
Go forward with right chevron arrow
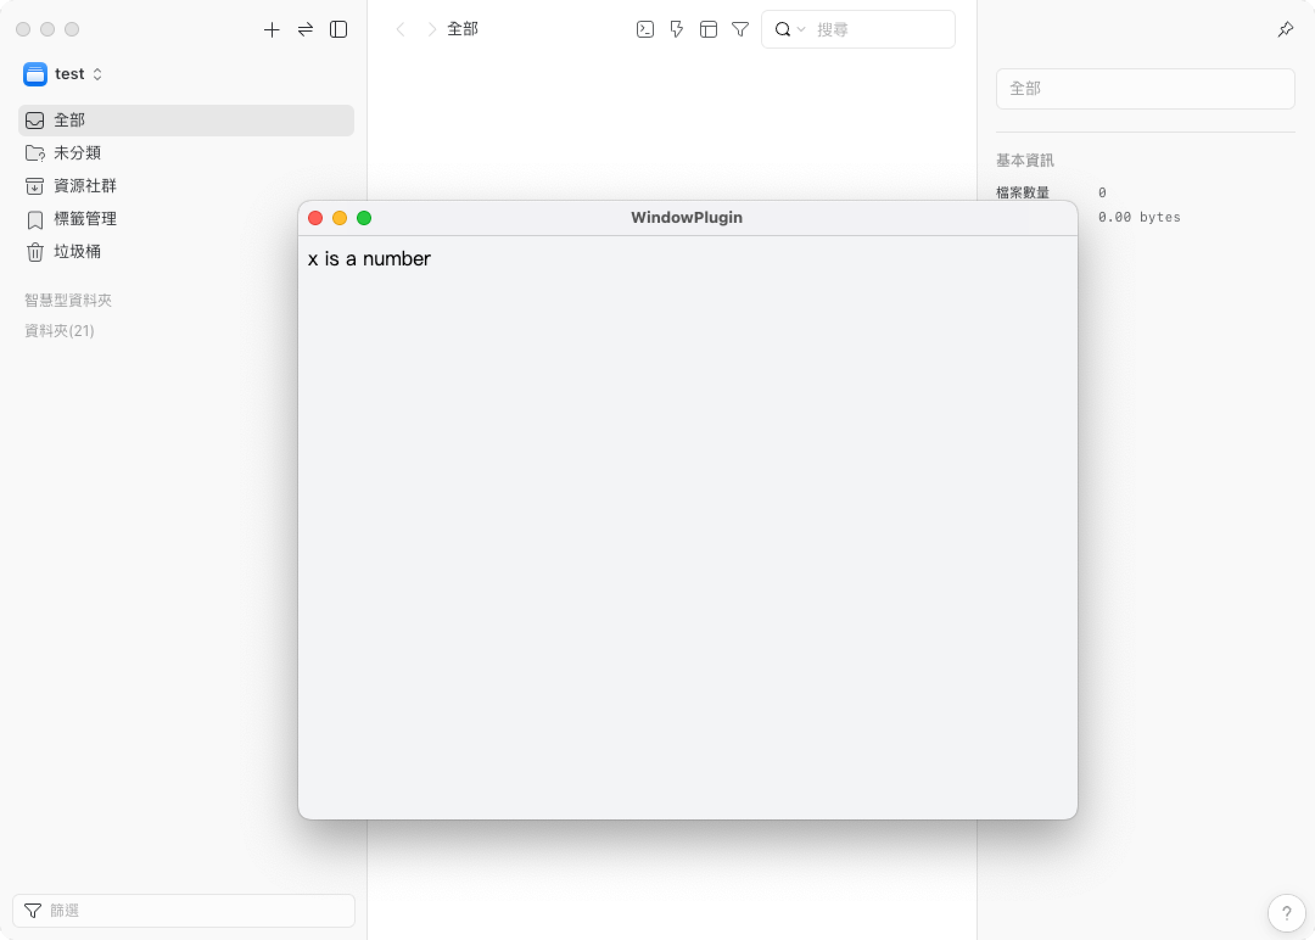click(x=431, y=29)
